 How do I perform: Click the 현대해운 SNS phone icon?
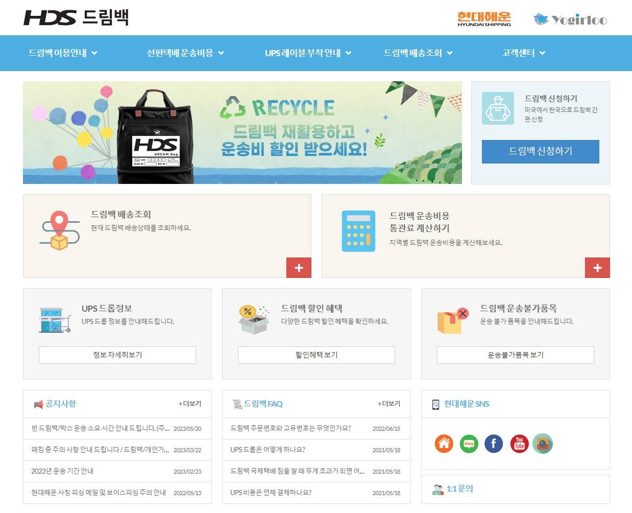coord(435,405)
